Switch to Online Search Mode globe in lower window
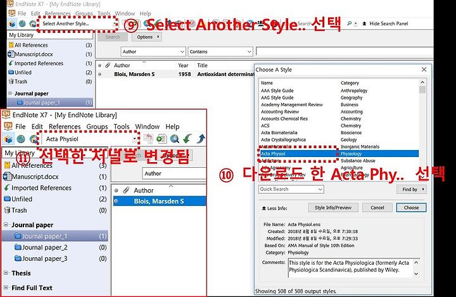Image resolution: width=456 pixels, height=297 pixels. (21, 139)
